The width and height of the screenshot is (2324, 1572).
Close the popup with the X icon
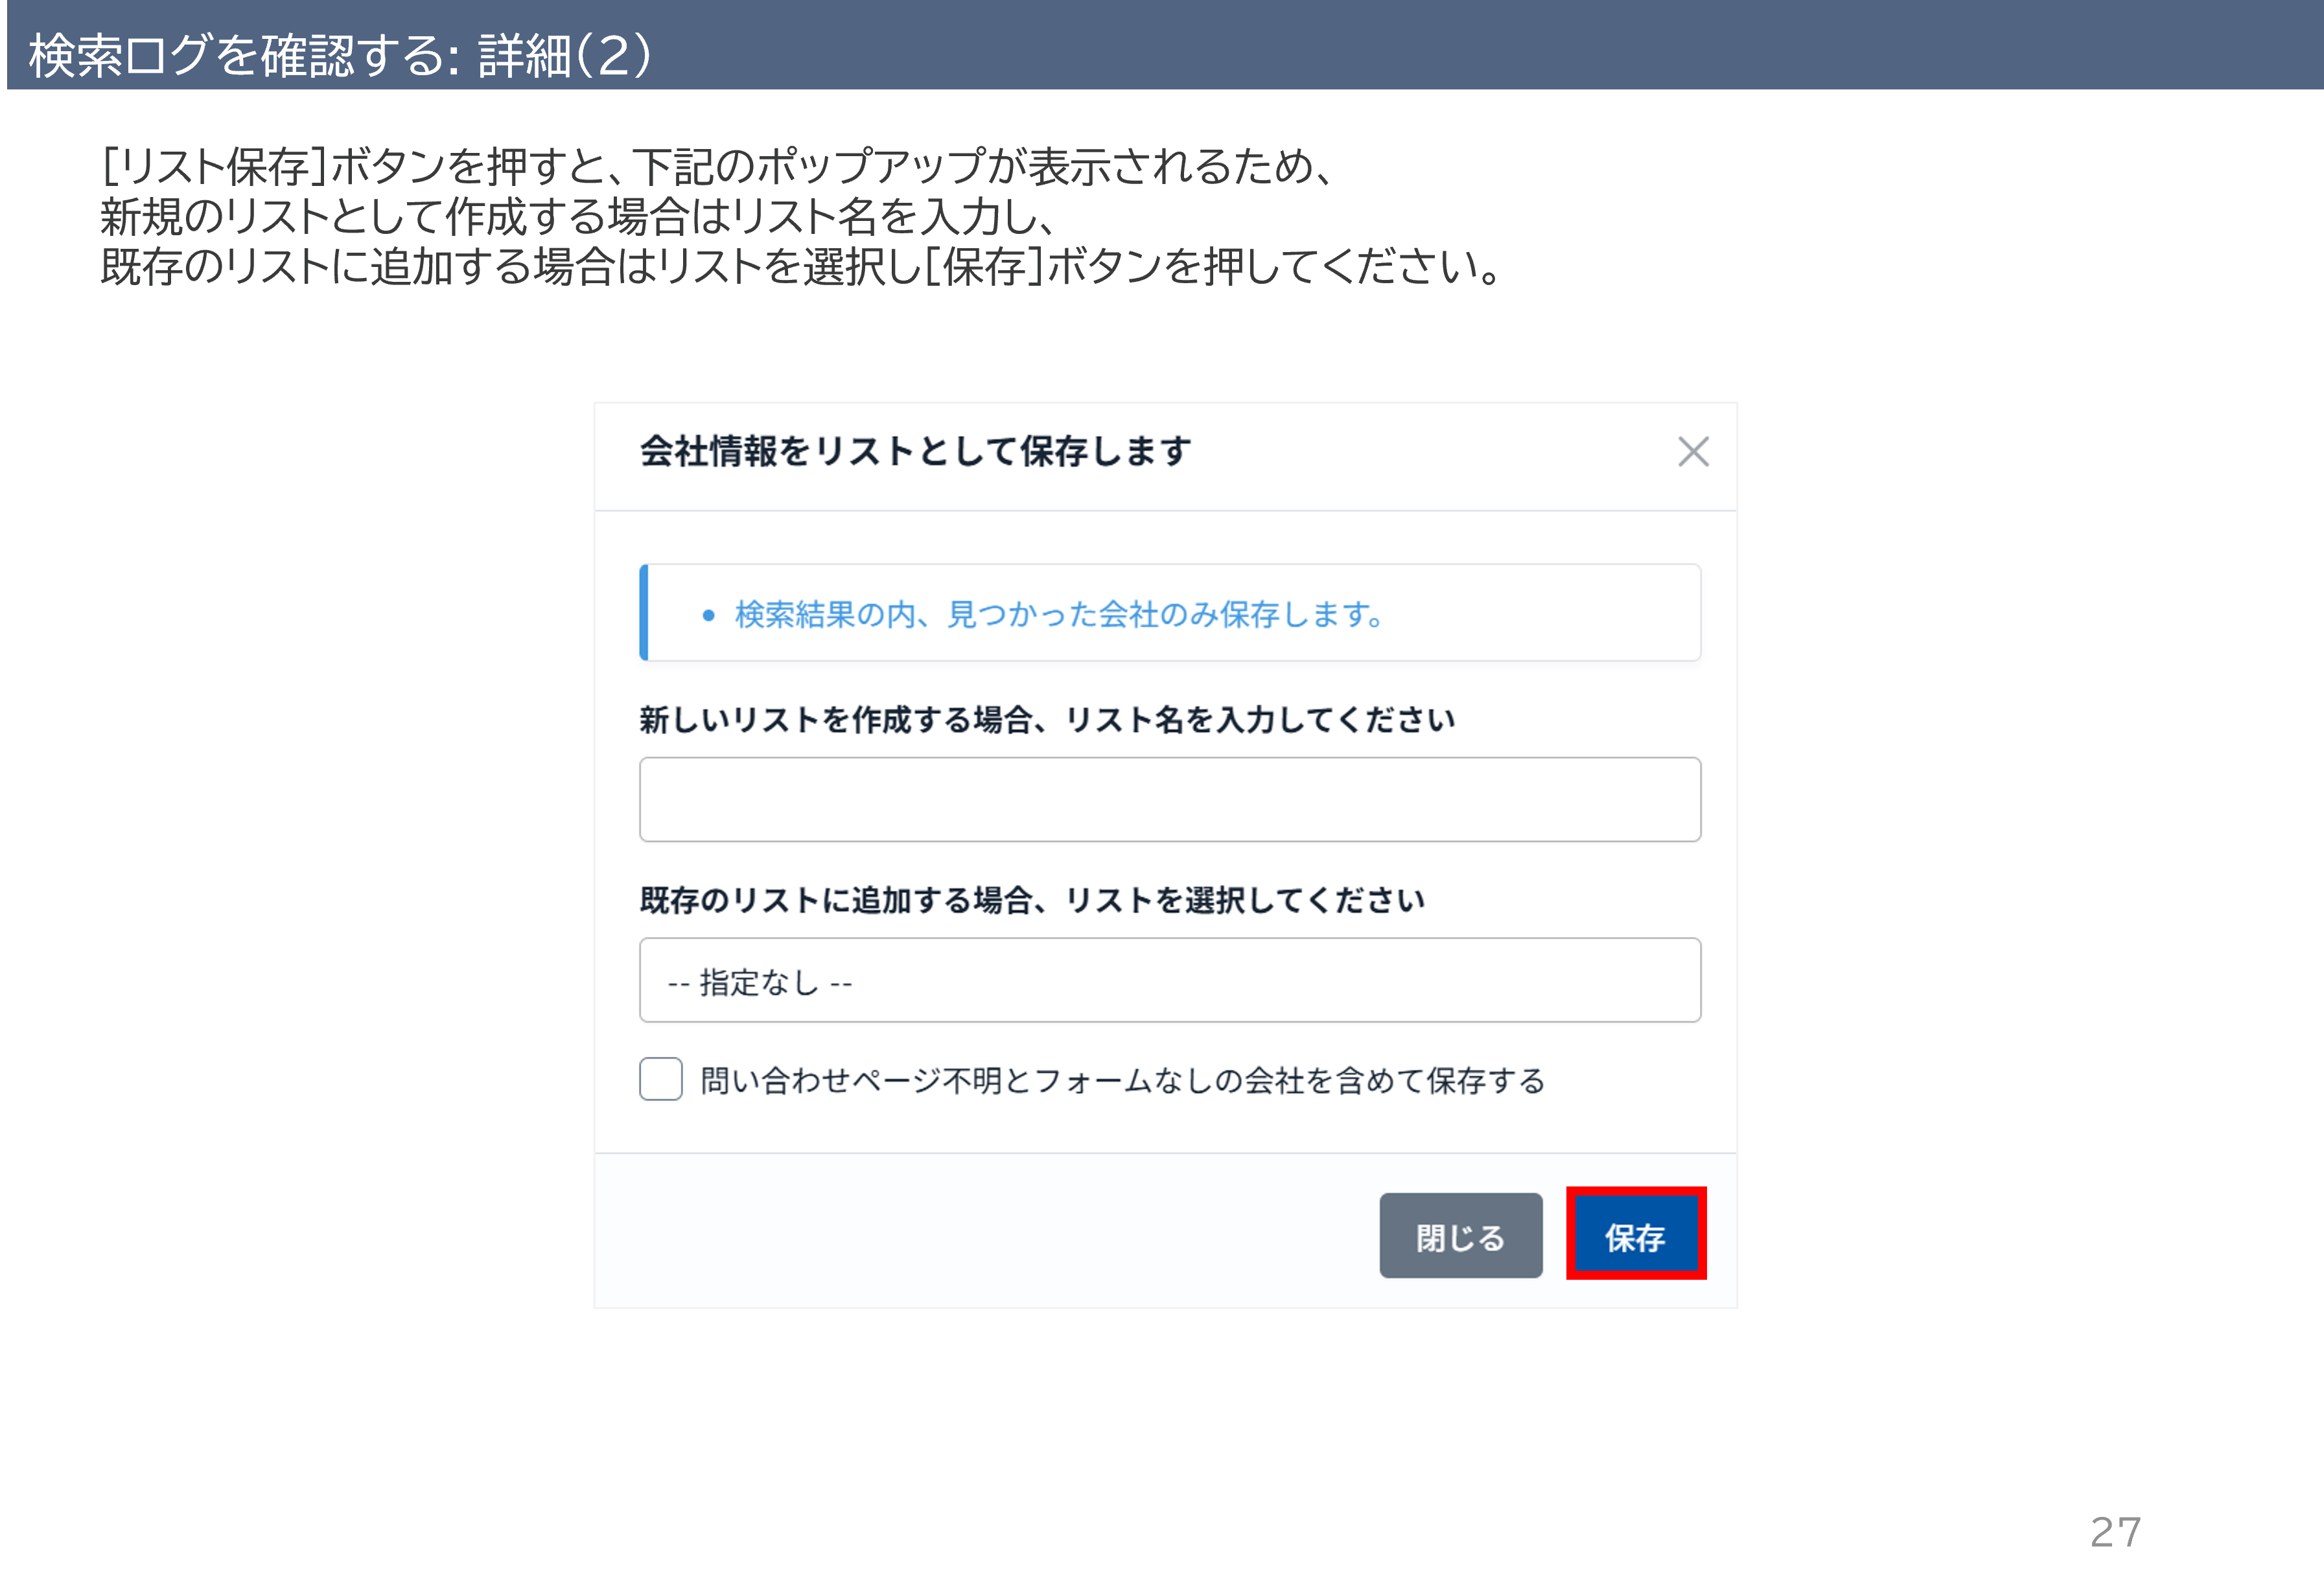click(1692, 452)
